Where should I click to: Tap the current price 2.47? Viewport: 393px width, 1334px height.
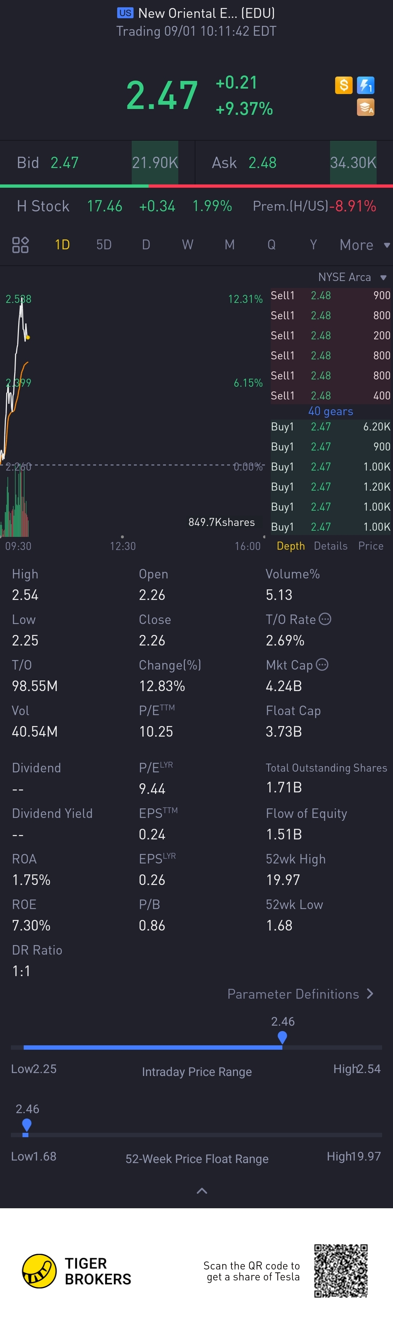point(162,95)
